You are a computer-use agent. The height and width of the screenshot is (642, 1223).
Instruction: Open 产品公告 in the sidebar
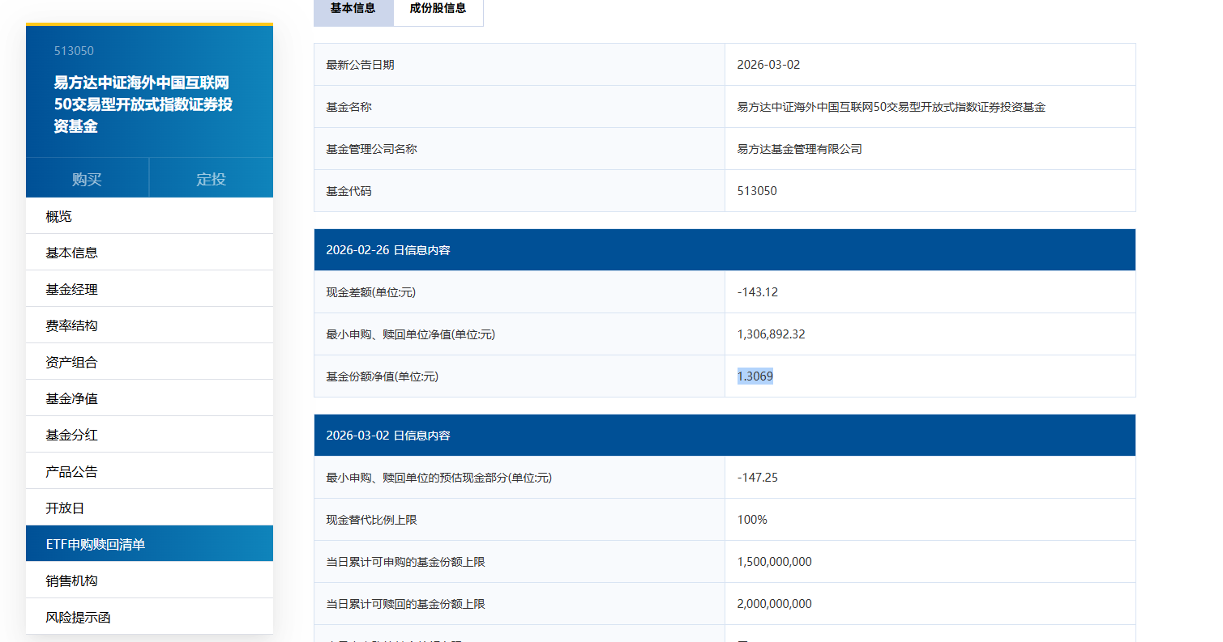pos(149,471)
